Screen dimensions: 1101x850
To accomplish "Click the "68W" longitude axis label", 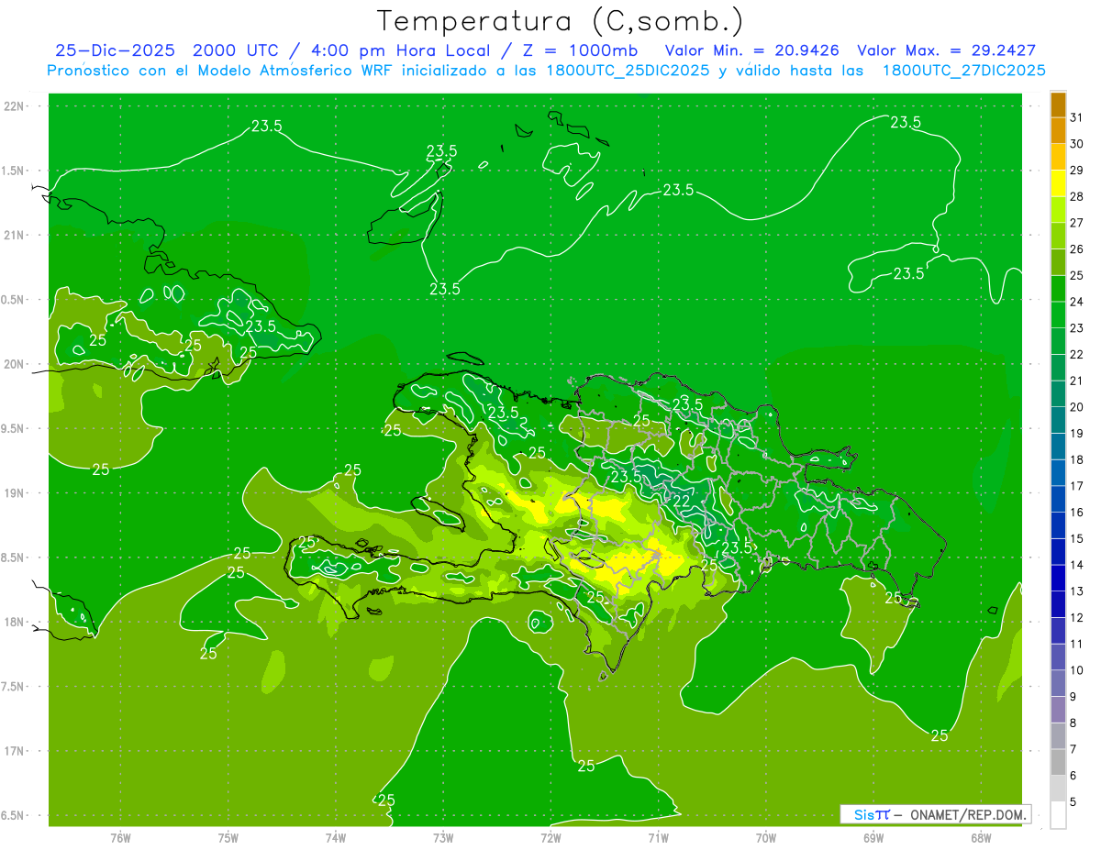I will coord(981,838).
